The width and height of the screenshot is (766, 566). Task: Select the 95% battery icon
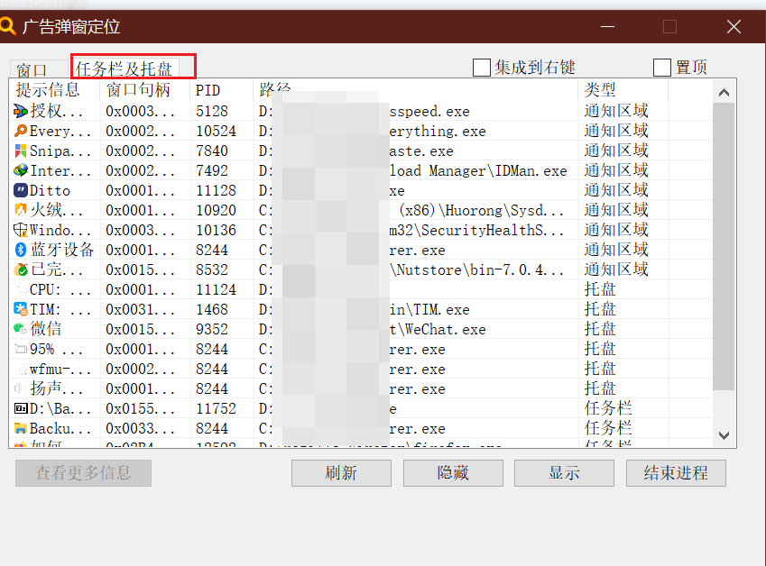coord(21,350)
